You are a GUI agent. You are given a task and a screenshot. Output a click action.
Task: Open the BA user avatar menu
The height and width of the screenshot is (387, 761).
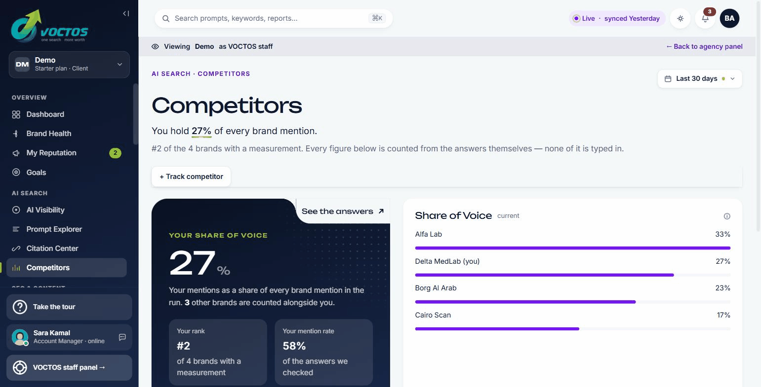729,19
